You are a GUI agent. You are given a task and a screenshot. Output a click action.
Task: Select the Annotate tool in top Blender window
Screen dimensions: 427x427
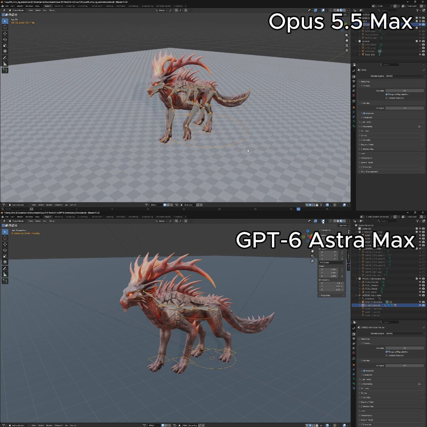[x=5, y=58]
